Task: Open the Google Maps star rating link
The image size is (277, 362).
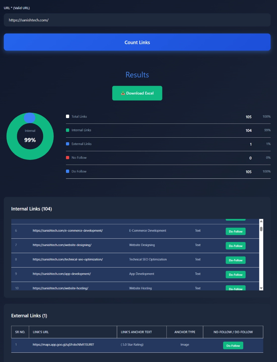Action: 63,345
